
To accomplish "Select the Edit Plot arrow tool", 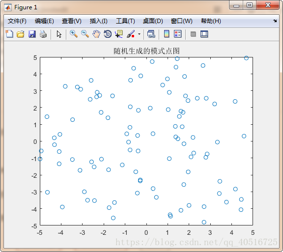I will (x=59, y=34).
